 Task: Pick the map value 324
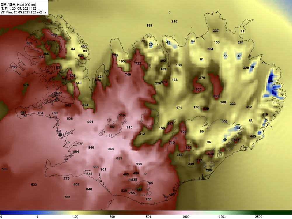(x=85, y=105)
